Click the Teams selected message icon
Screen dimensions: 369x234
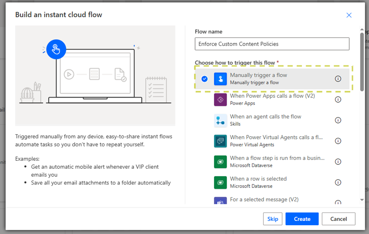220,201
